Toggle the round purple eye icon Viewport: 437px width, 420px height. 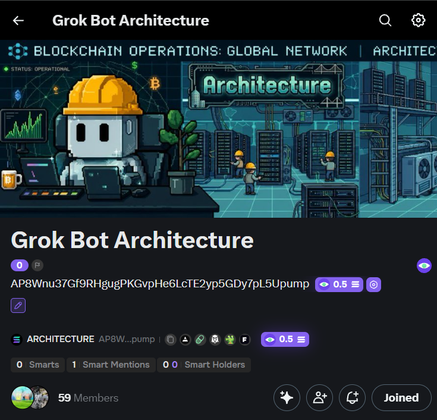click(x=424, y=265)
